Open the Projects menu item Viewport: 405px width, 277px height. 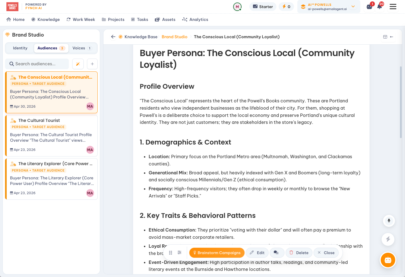(113, 20)
